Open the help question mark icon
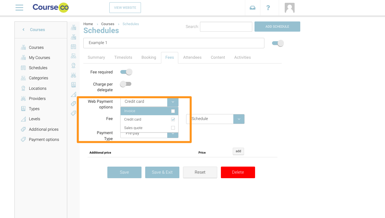This screenshot has height=218, width=385. point(268,8)
